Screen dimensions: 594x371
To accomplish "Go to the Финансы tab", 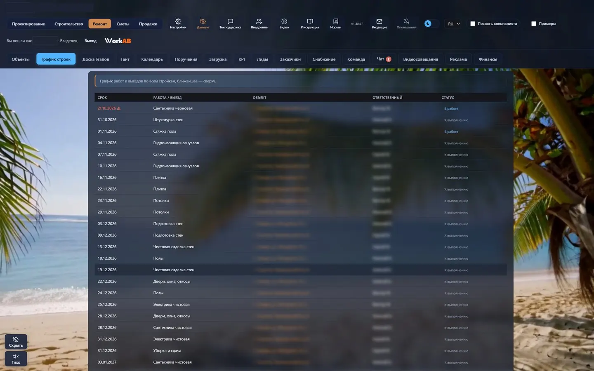I will [488, 59].
